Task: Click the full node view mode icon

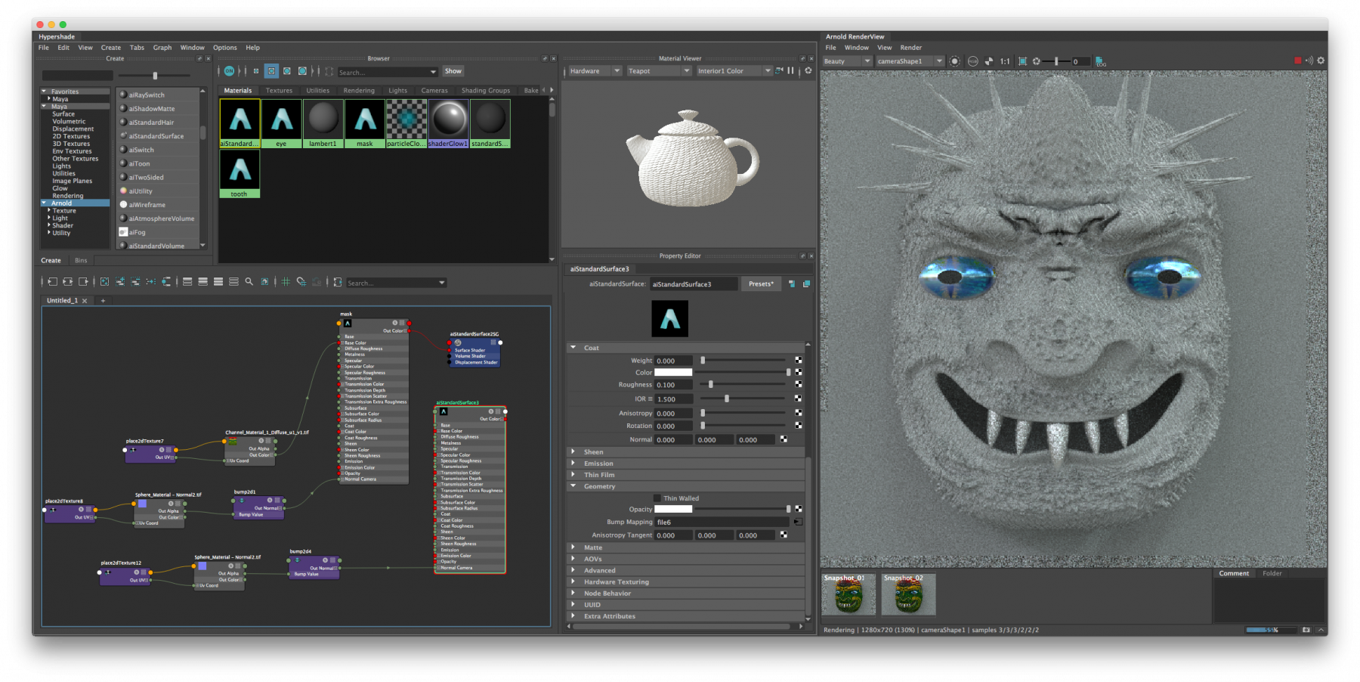Action: 218,282
